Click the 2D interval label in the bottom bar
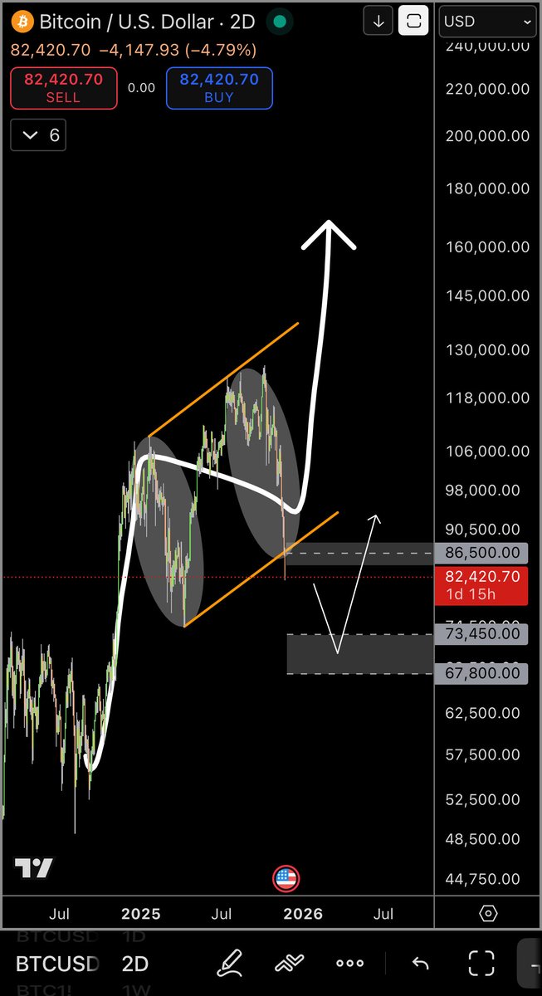The height and width of the screenshot is (996, 542). [135, 964]
